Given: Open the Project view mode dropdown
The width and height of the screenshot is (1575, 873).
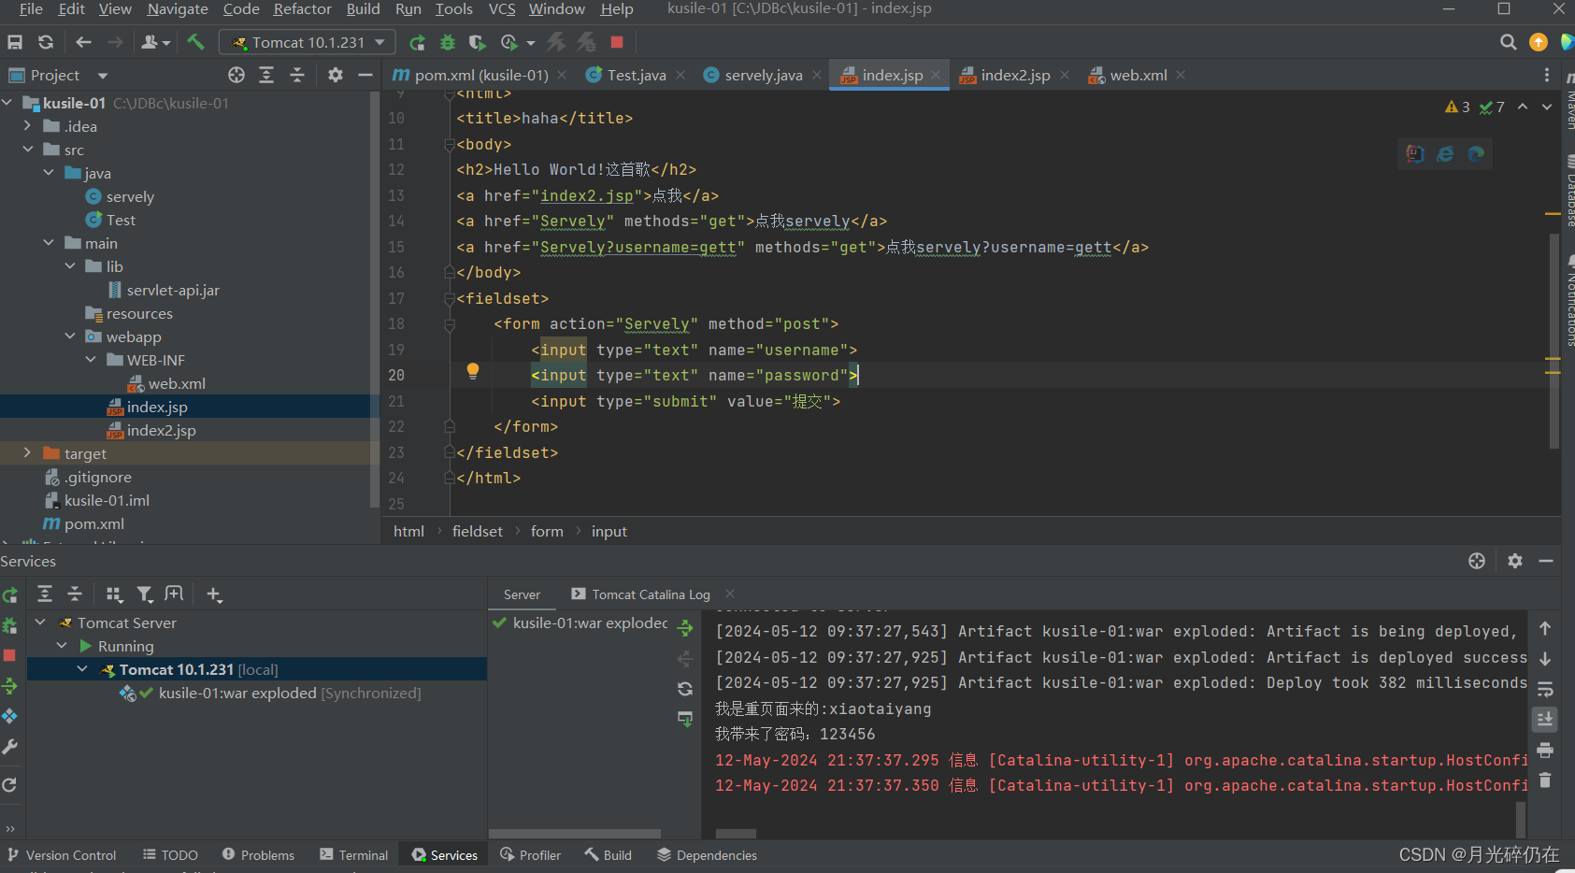Looking at the screenshot, I should [103, 75].
